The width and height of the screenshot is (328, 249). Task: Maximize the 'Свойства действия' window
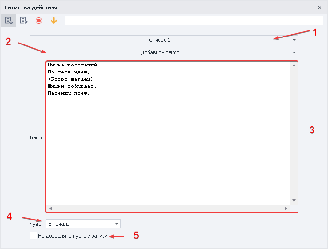(x=305, y=7)
